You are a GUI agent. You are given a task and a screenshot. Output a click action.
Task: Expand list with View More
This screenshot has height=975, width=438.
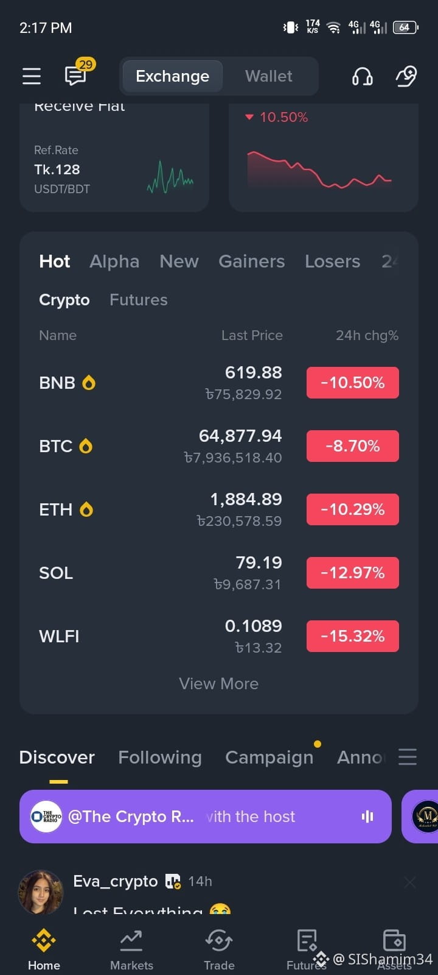pyautogui.click(x=219, y=684)
